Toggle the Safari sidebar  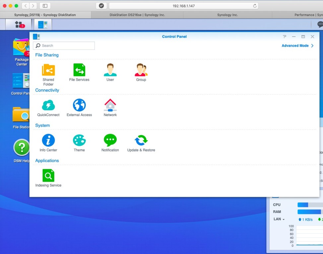coord(45,6)
